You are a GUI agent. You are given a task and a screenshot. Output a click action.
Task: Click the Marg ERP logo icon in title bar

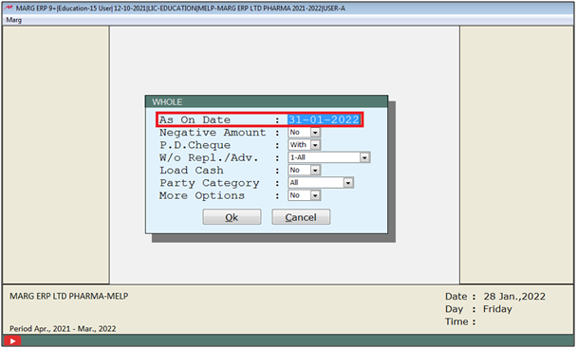(9, 8)
